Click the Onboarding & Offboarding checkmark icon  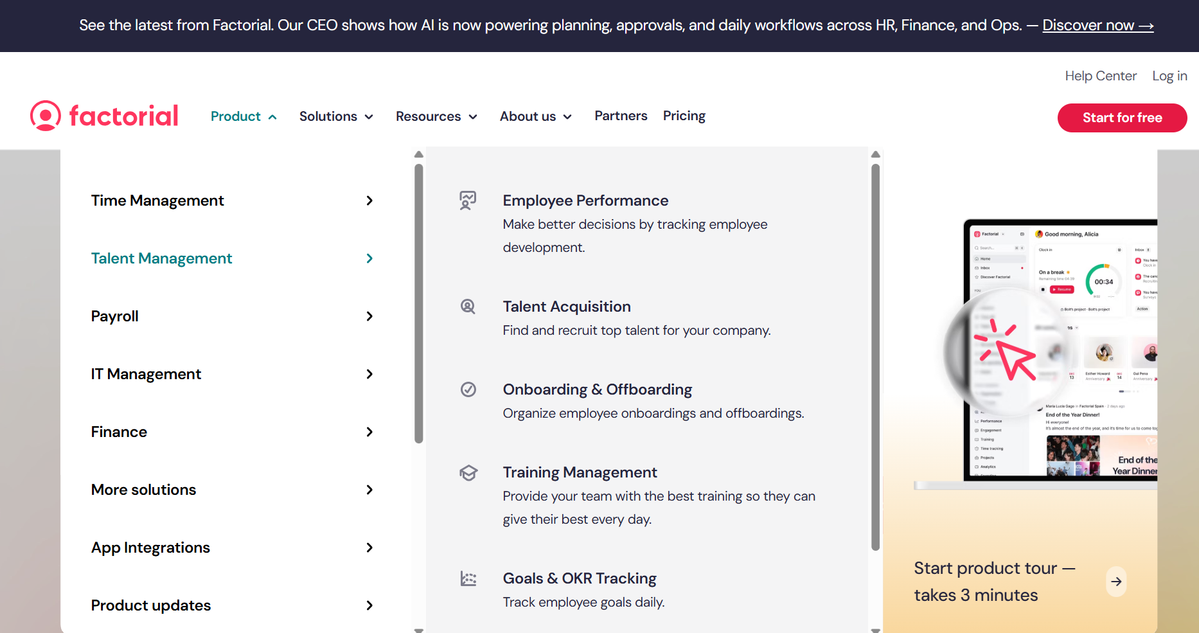(468, 389)
